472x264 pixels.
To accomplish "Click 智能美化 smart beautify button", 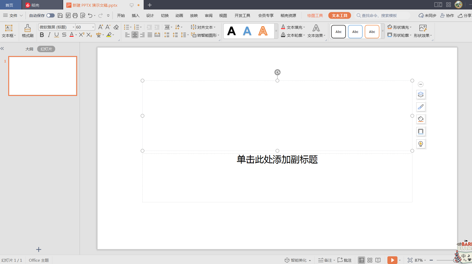I will point(298,260).
